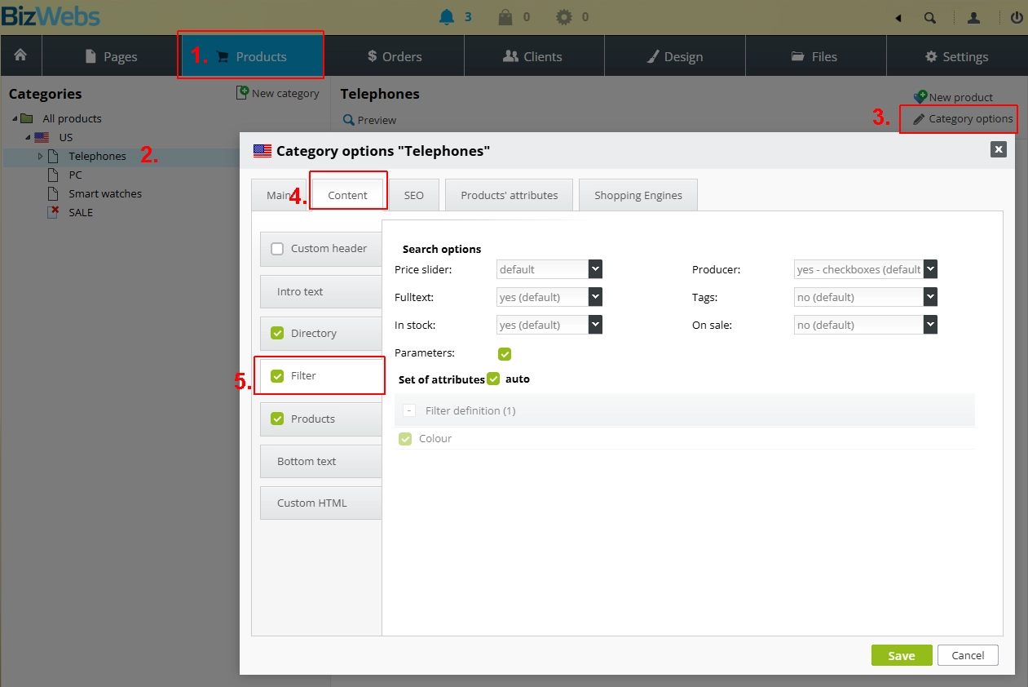Uncheck the Parameters checkbox

(505, 353)
